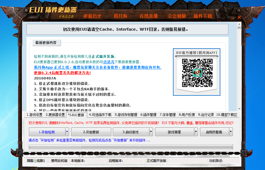Expand the 游戏清理 dropdown arrow
The image size is (265, 170).
point(196,132)
